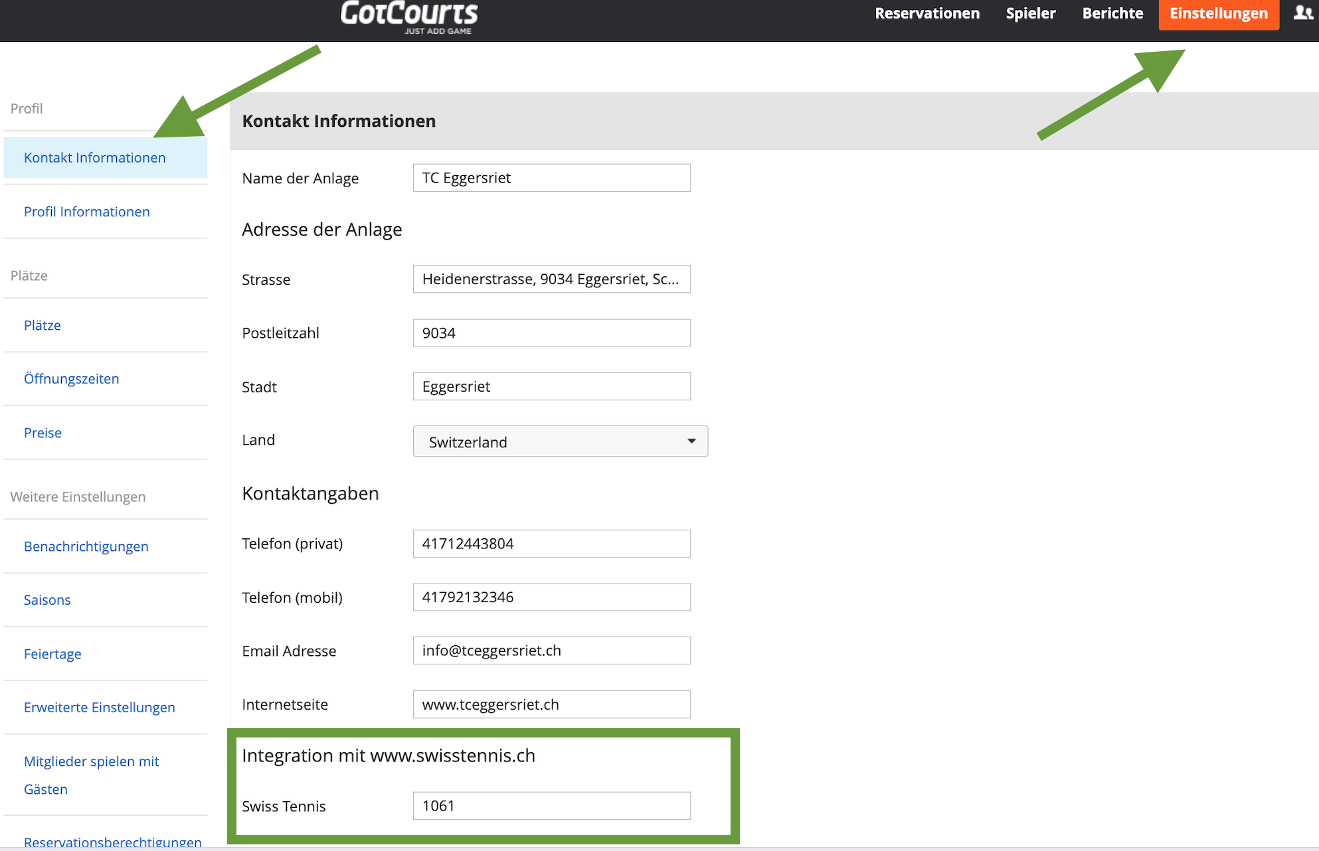Click the Plätze gray section label
Screen dimensions: 1319x851
(x=29, y=275)
